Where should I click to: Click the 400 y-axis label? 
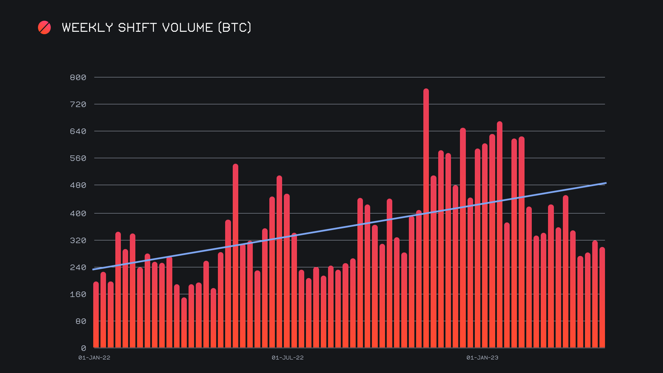(78, 213)
